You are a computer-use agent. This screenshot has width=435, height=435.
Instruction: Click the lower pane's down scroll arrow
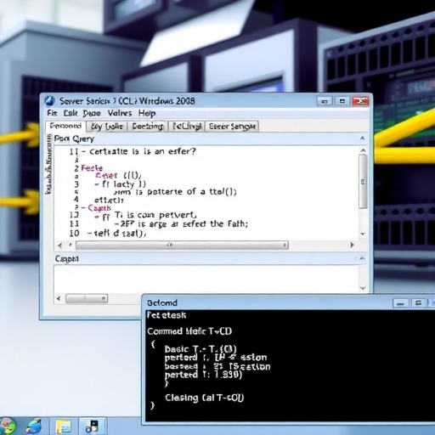coord(363,288)
